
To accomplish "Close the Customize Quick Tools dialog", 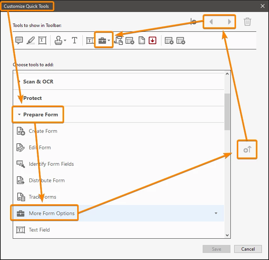I will (263, 6).
